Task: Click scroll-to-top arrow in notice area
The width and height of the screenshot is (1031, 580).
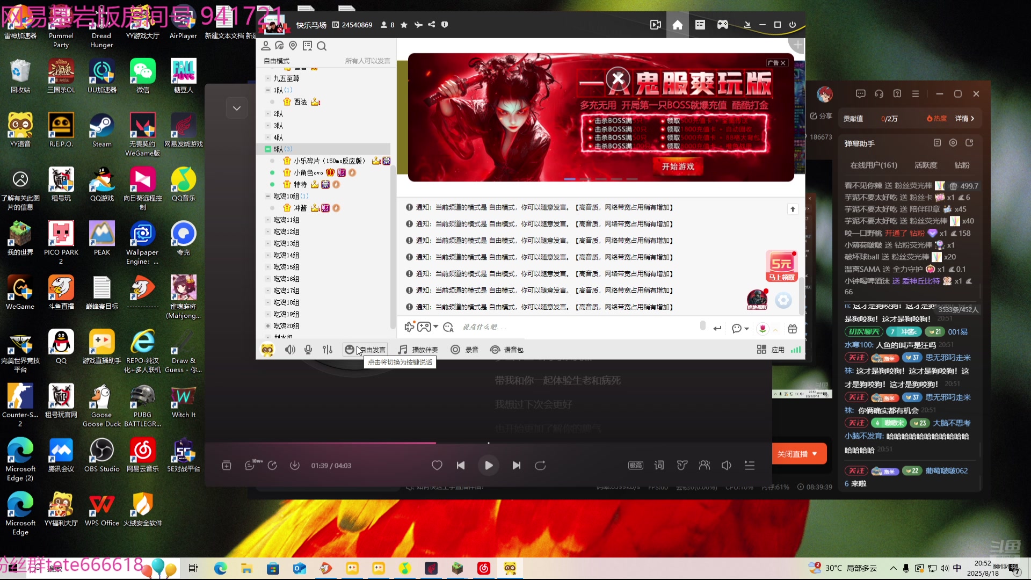Action: (793, 209)
